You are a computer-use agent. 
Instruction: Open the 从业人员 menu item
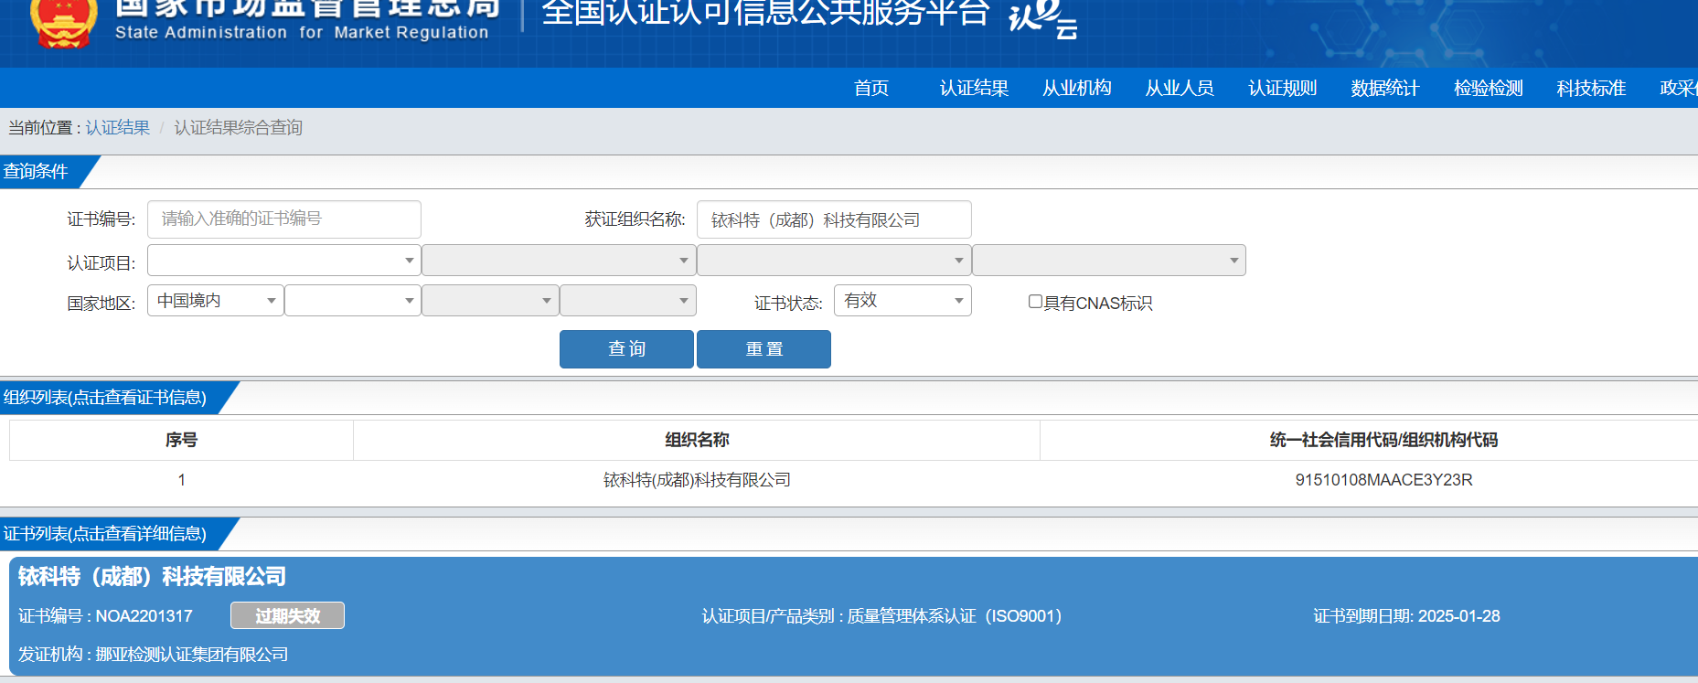[1180, 88]
